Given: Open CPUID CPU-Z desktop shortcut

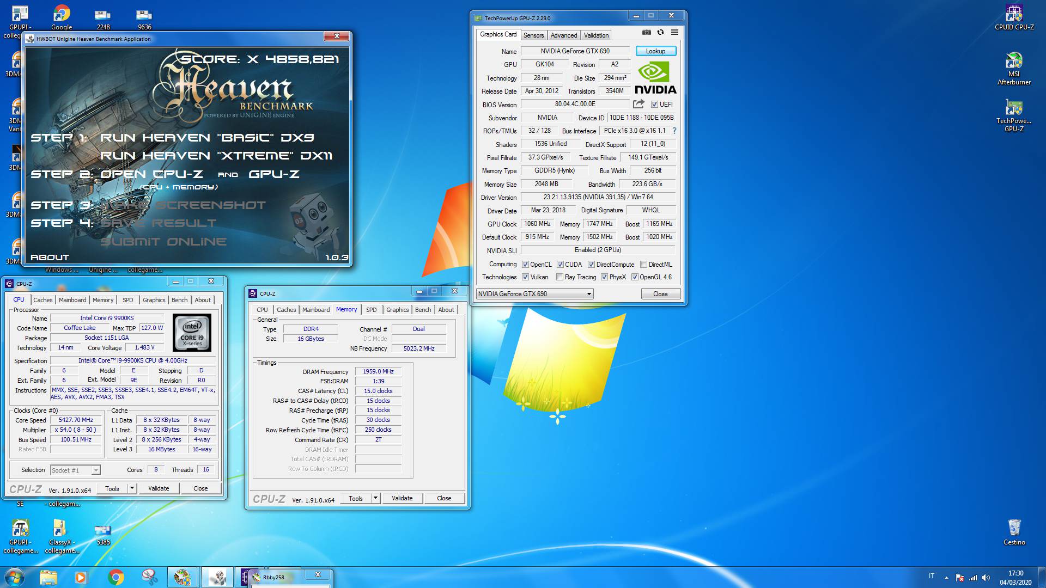Looking at the screenshot, I should tap(1014, 18).
